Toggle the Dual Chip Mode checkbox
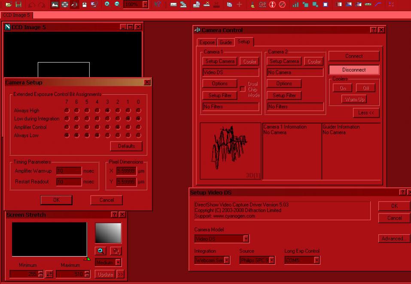 [x=243, y=89]
